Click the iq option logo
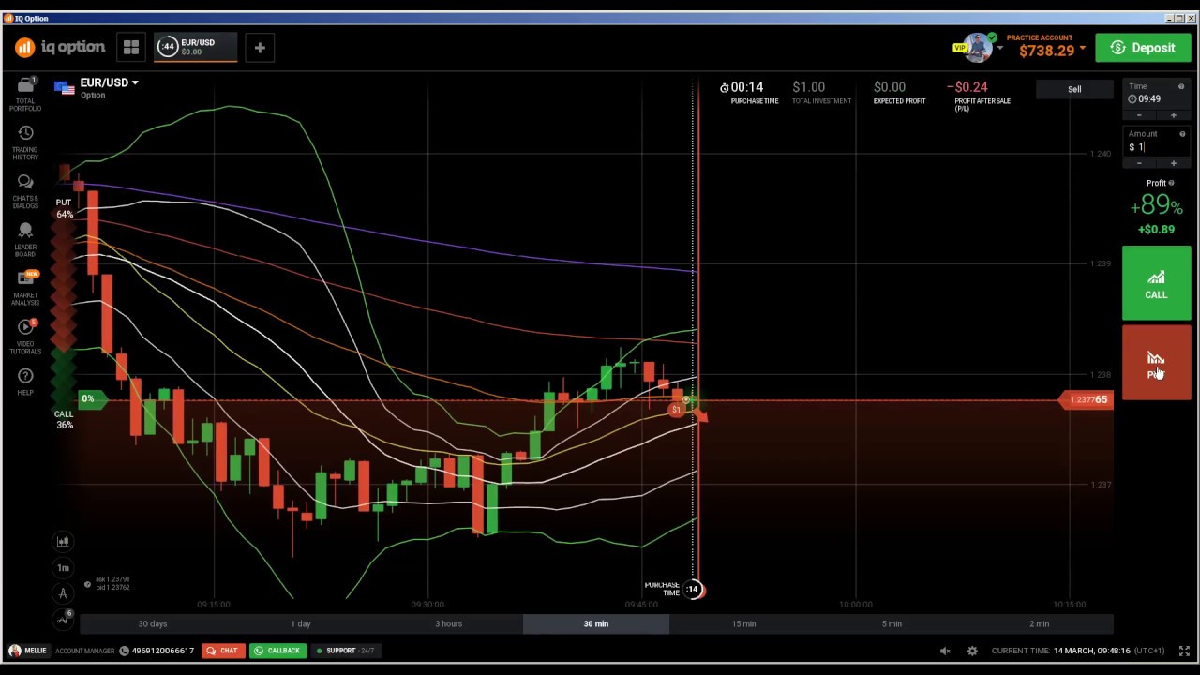 pyautogui.click(x=60, y=47)
